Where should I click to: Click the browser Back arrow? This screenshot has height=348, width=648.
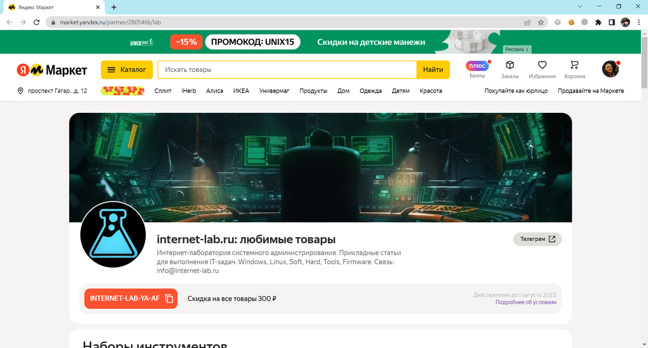9,22
